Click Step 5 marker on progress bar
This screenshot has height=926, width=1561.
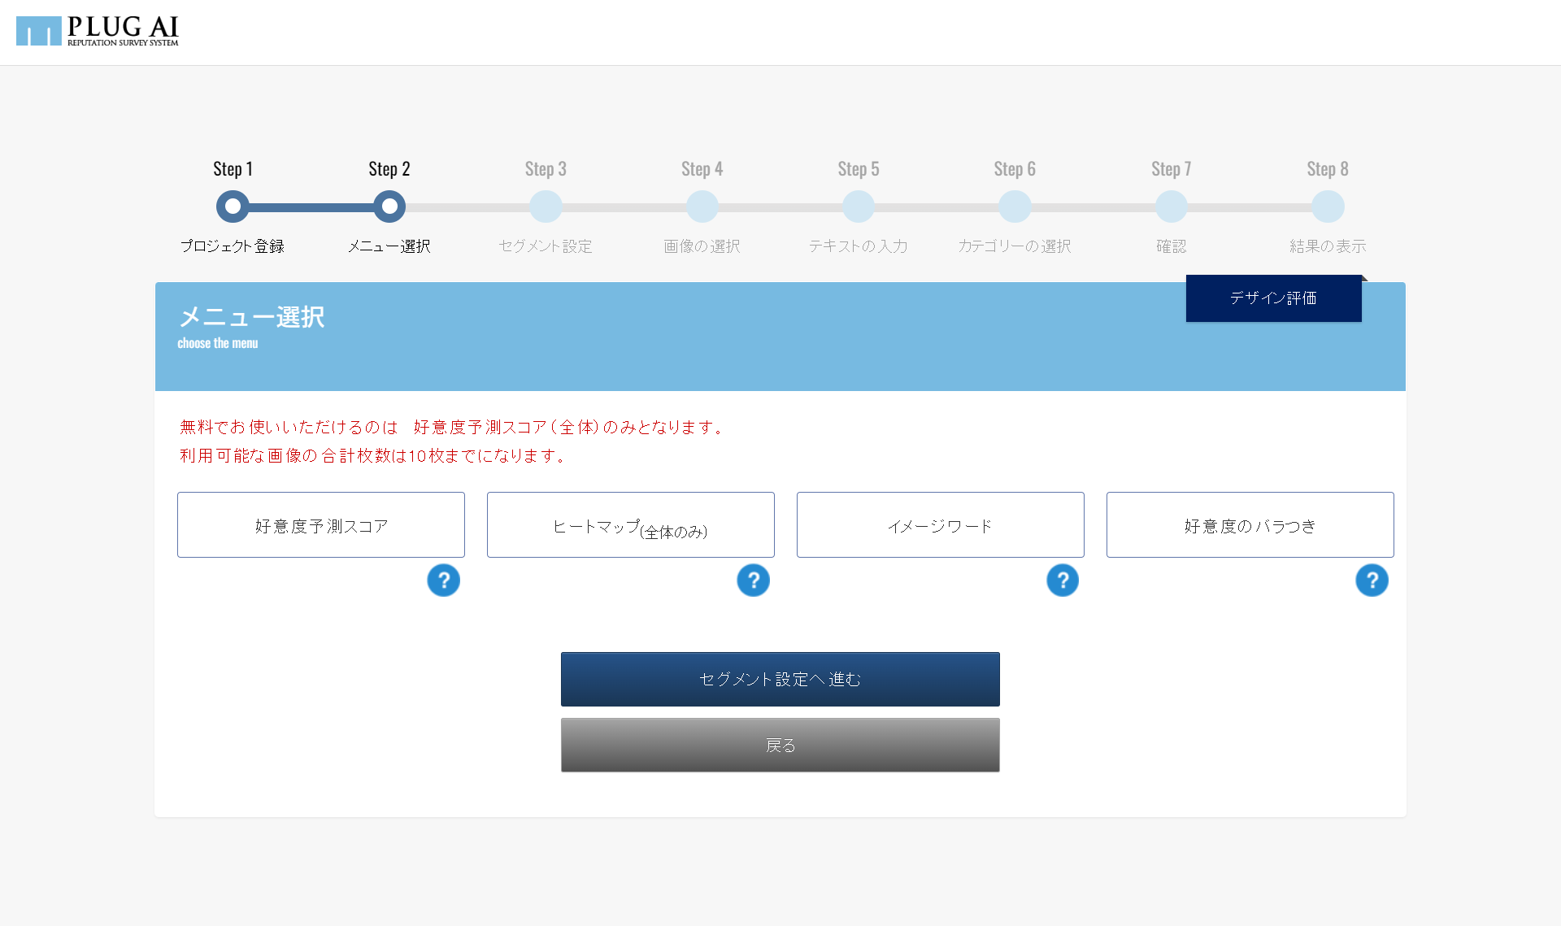[x=859, y=207]
